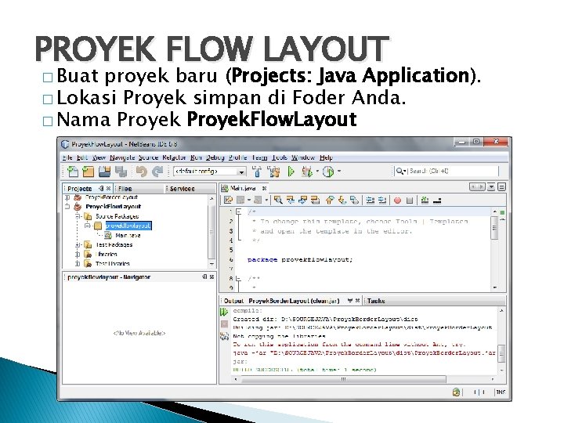Collapse the Source Packages node
Image resolution: width=564 pixels, height=423 pixels.
pyautogui.click(x=78, y=216)
